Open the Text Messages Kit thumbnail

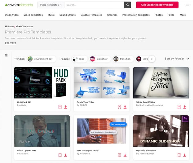101,131
